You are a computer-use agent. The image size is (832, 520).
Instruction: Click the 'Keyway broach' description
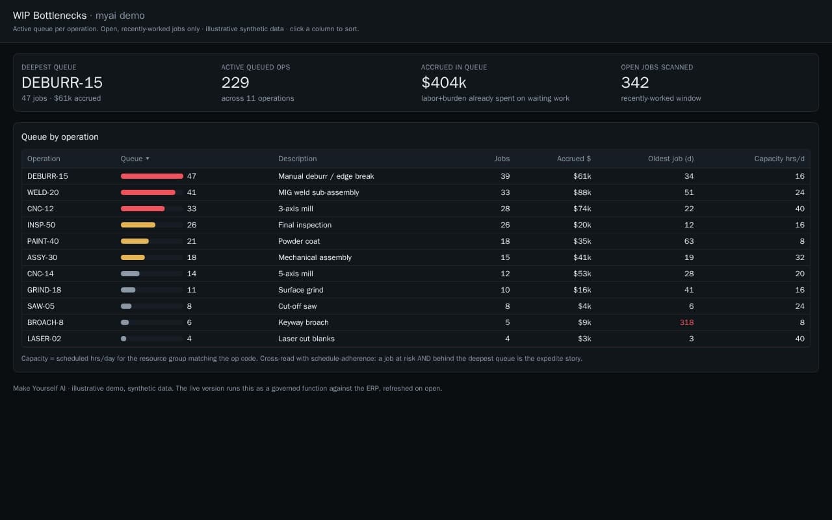pos(304,322)
